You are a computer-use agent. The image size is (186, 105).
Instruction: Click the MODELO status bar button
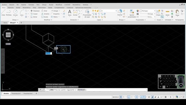click(x=116, y=97)
